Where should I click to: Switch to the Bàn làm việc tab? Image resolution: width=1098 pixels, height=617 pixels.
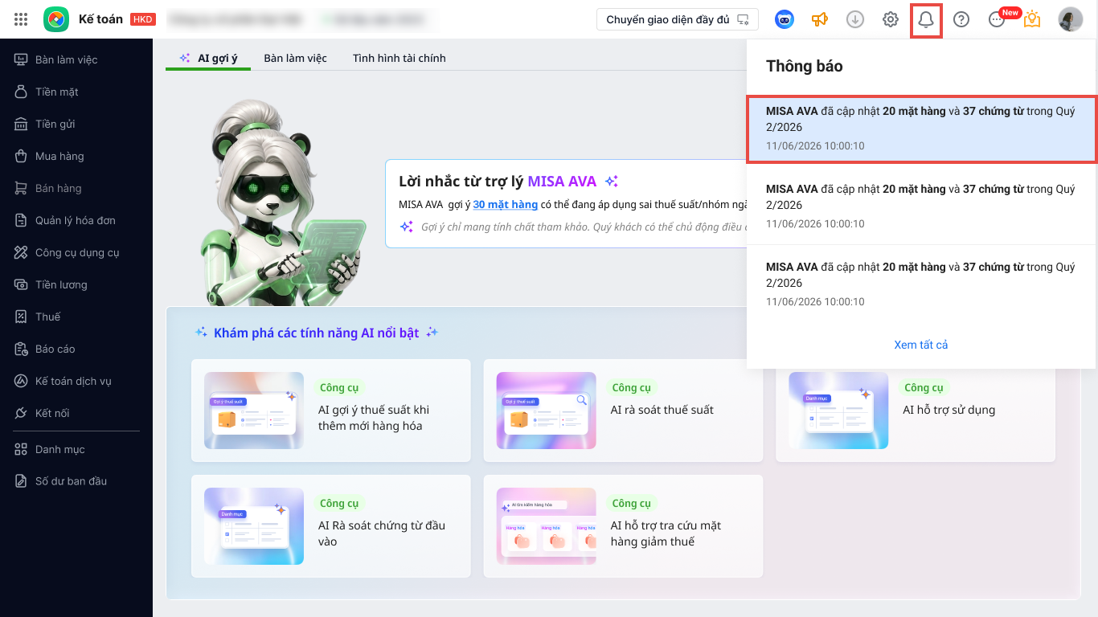295,58
